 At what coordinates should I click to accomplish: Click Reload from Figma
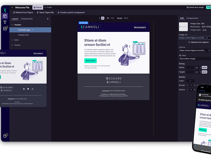23,12
